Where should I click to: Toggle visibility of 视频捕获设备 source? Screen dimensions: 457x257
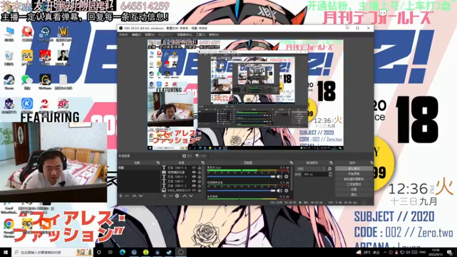[194, 172]
